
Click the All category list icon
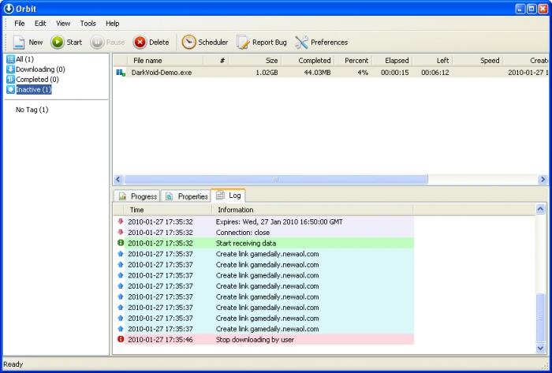point(10,59)
